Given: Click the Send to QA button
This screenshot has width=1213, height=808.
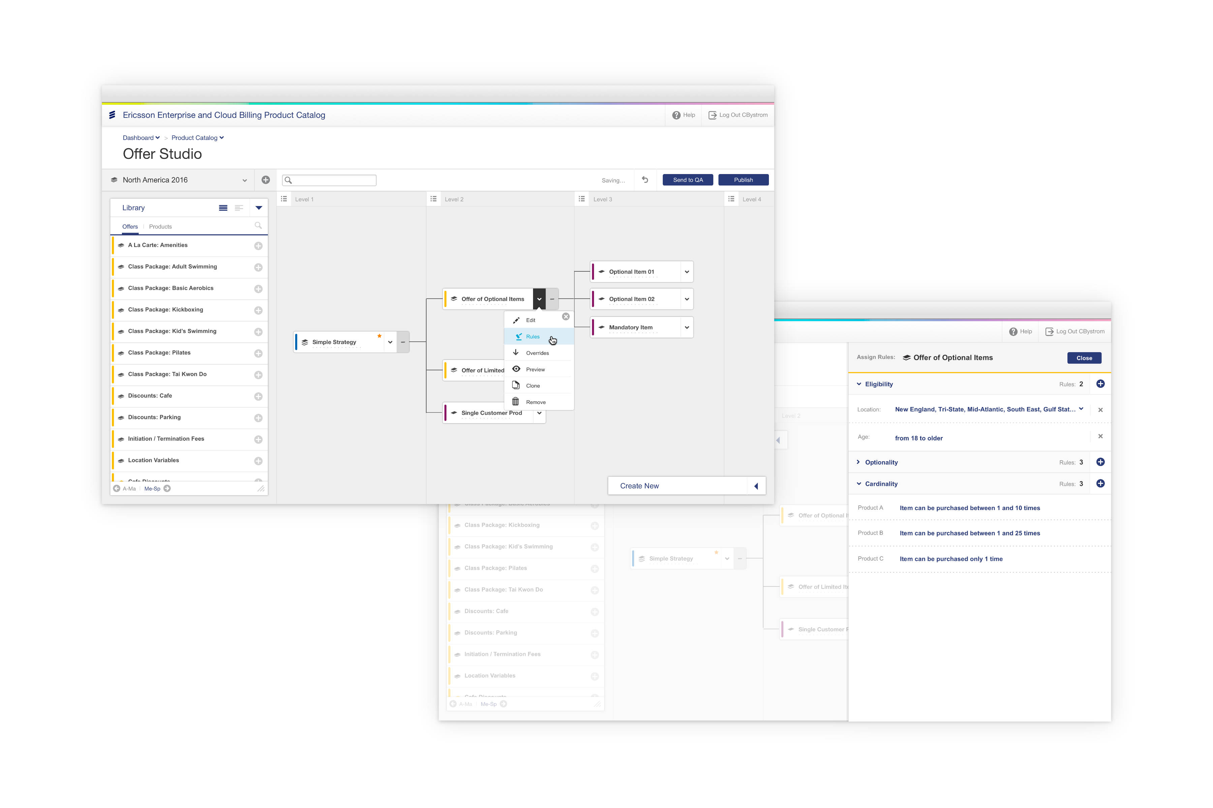Looking at the screenshot, I should (687, 180).
